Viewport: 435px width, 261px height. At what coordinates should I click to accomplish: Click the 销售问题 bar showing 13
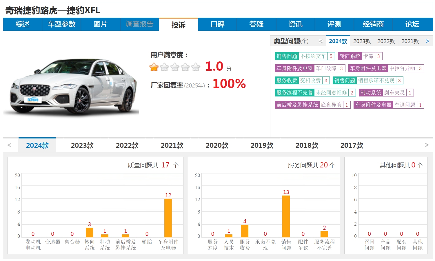286,216
